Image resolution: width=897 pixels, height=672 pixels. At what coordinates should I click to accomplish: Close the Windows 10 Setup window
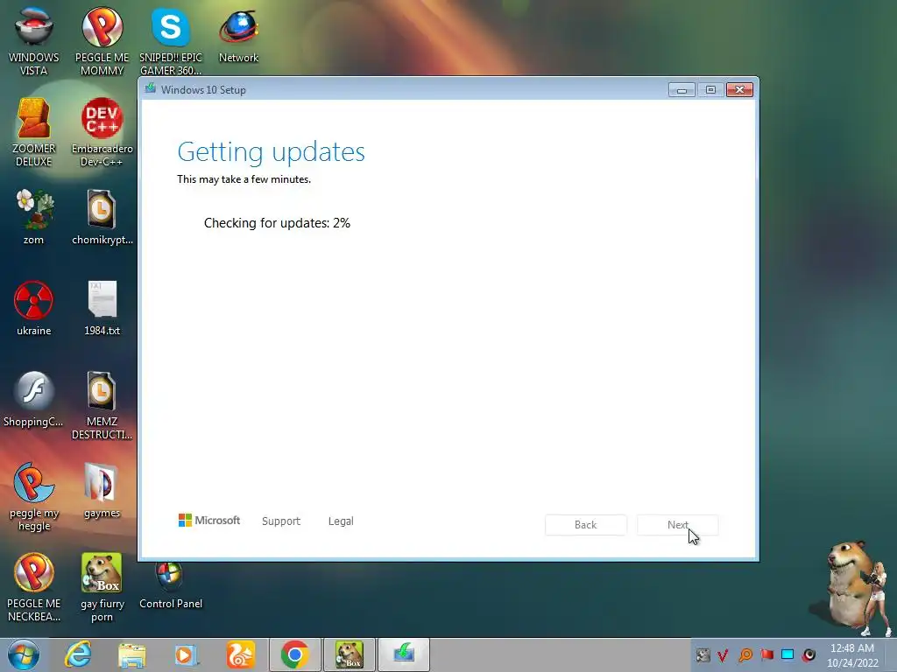[739, 90]
